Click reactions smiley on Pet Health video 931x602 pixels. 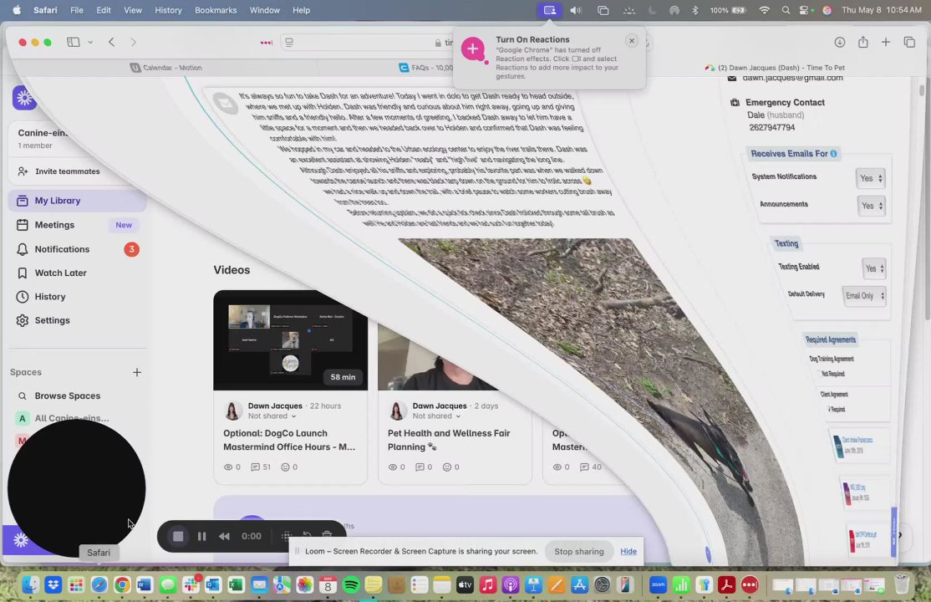click(x=450, y=467)
